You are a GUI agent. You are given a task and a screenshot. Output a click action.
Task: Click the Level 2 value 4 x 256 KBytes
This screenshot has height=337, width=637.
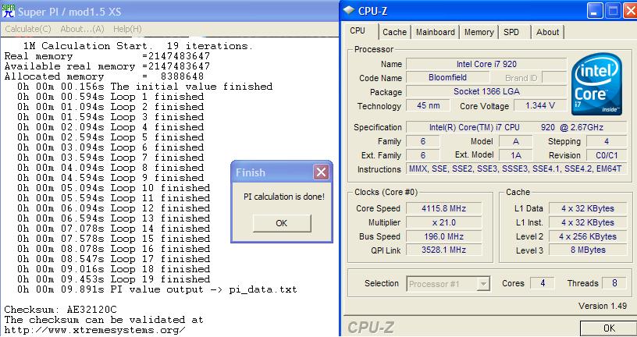(588, 236)
